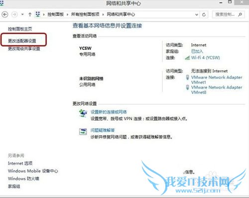Open 问题疑难解答 link
Image resolution: width=249 pixels, height=198 pixels.
[x=103, y=130]
